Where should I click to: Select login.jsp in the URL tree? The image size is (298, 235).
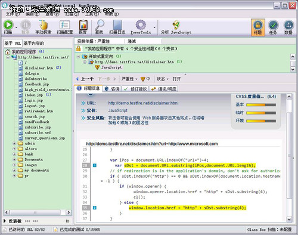click(33, 100)
